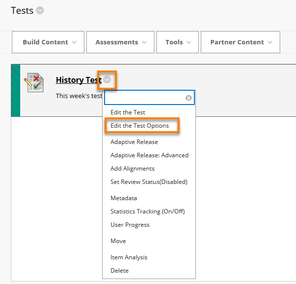This screenshot has width=296, height=284.
Task: Open the Partner Content dropdown
Action: 240,42
